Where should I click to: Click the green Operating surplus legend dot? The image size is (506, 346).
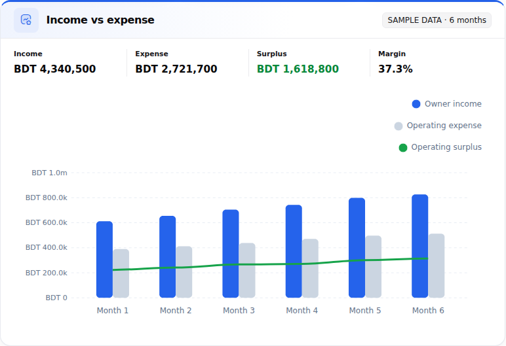point(402,148)
